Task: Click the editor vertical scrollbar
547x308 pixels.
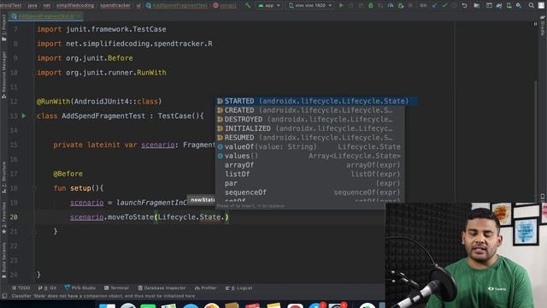Action: coord(536,139)
